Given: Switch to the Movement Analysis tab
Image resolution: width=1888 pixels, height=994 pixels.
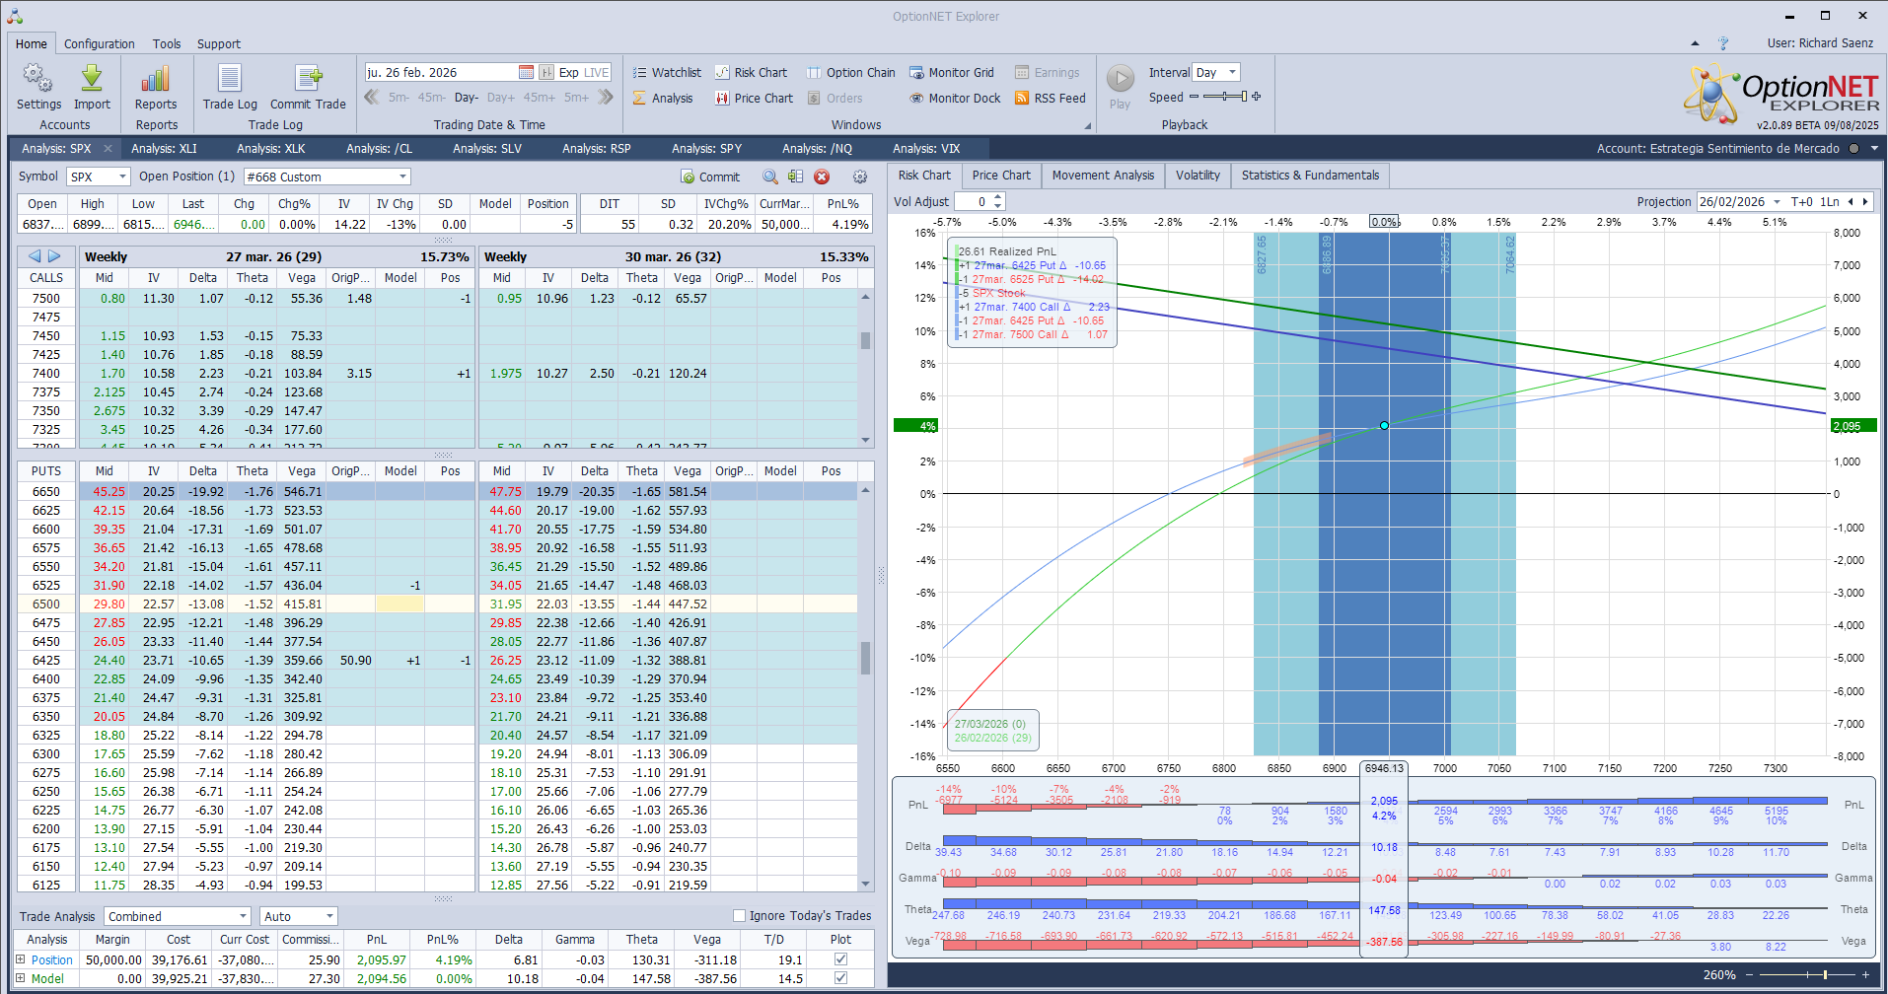Looking at the screenshot, I should click(1103, 176).
